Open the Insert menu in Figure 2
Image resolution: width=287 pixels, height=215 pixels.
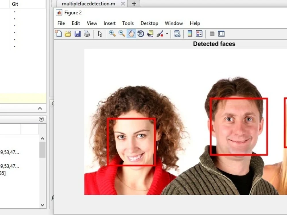pyautogui.click(x=109, y=24)
